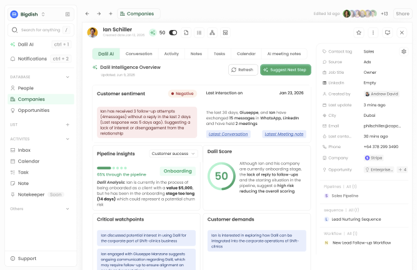Screen dimensions: 417x270
Task: Open the Inbox activity
Action: coord(41,150)
